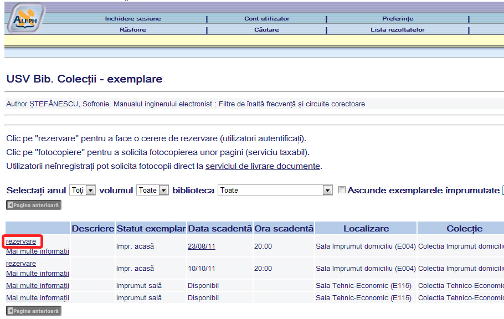Click rezervare link in first row

pos(21,241)
